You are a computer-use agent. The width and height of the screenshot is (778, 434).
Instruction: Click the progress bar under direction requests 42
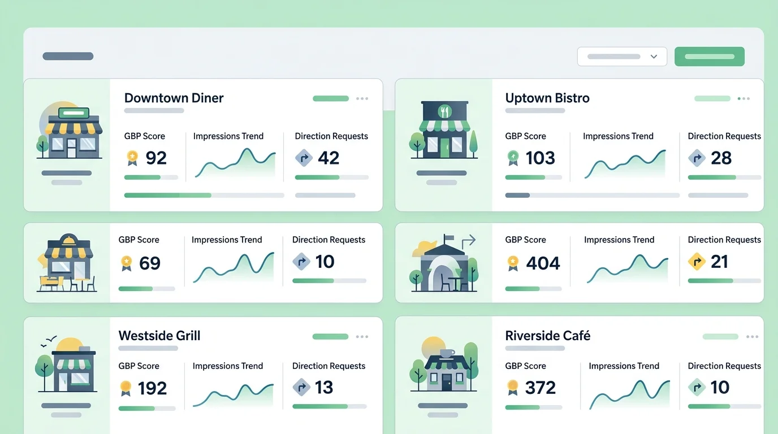tap(332, 177)
